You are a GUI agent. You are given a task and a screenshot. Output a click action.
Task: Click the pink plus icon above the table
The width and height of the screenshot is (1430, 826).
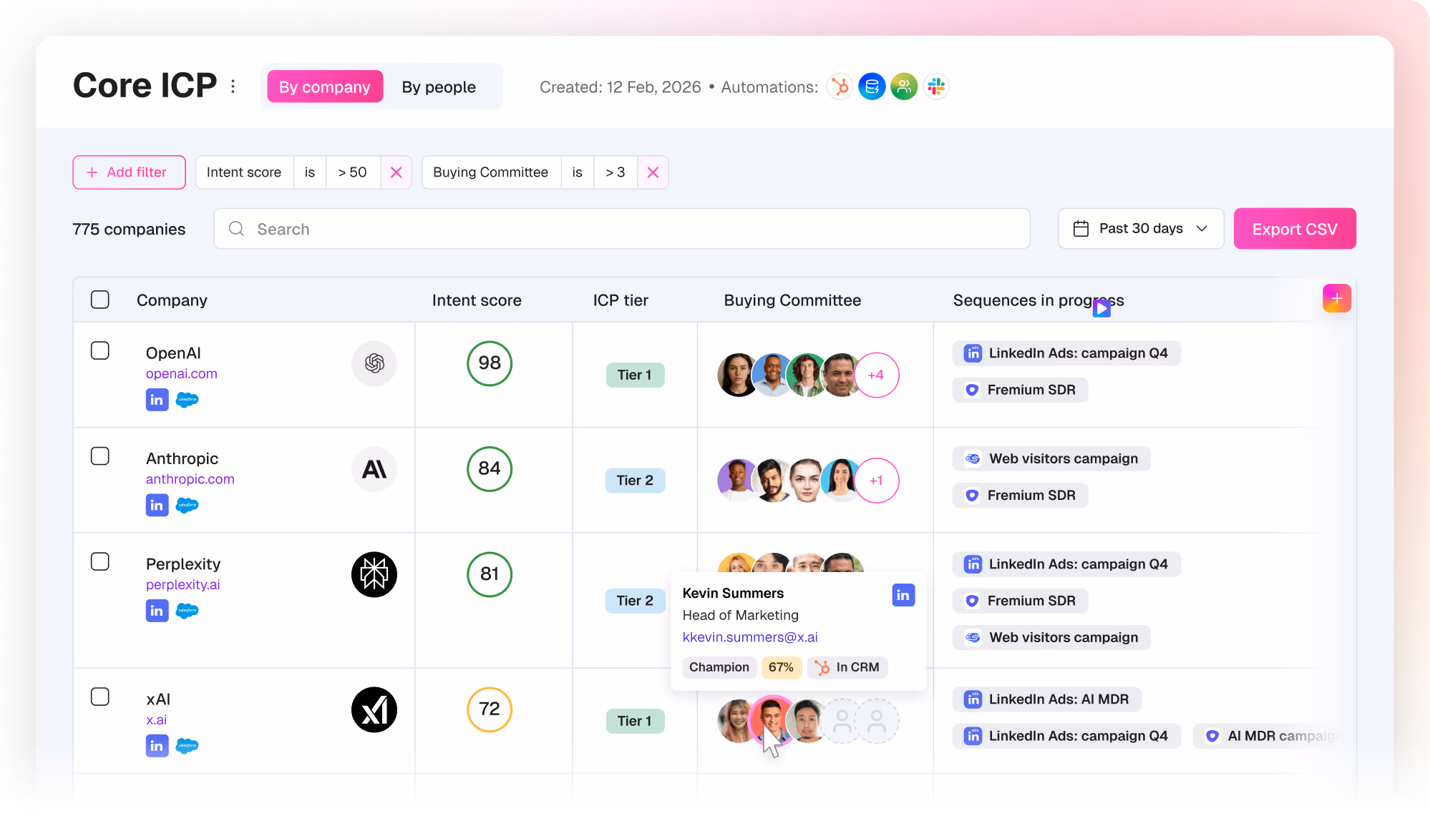point(1336,298)
